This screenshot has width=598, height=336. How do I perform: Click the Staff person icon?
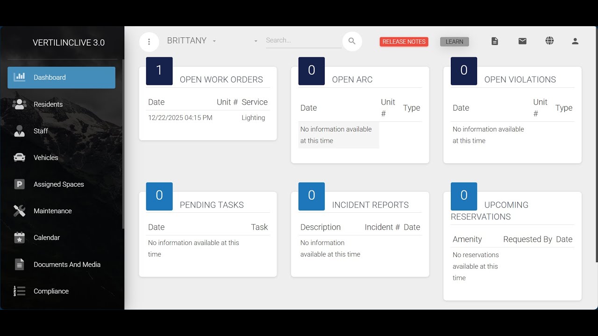pyautogui.click(x=20, y=131)
